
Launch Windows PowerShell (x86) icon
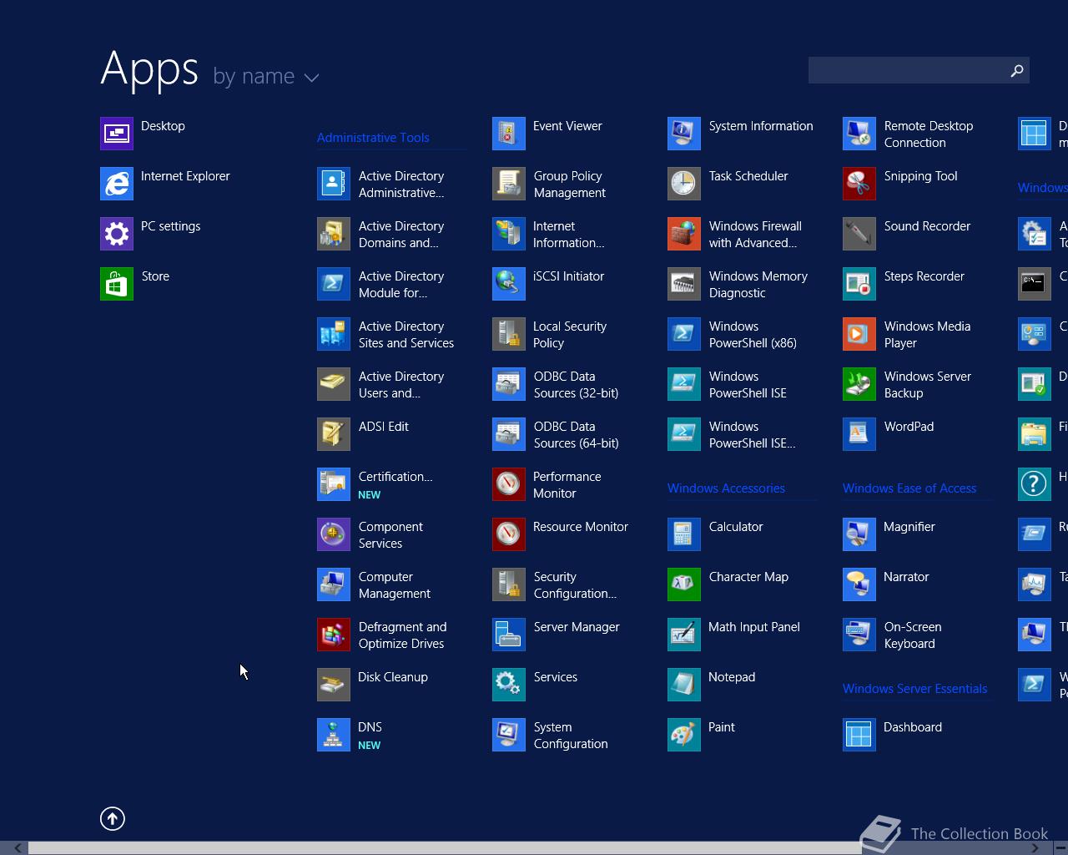click(x=684, y=334)
